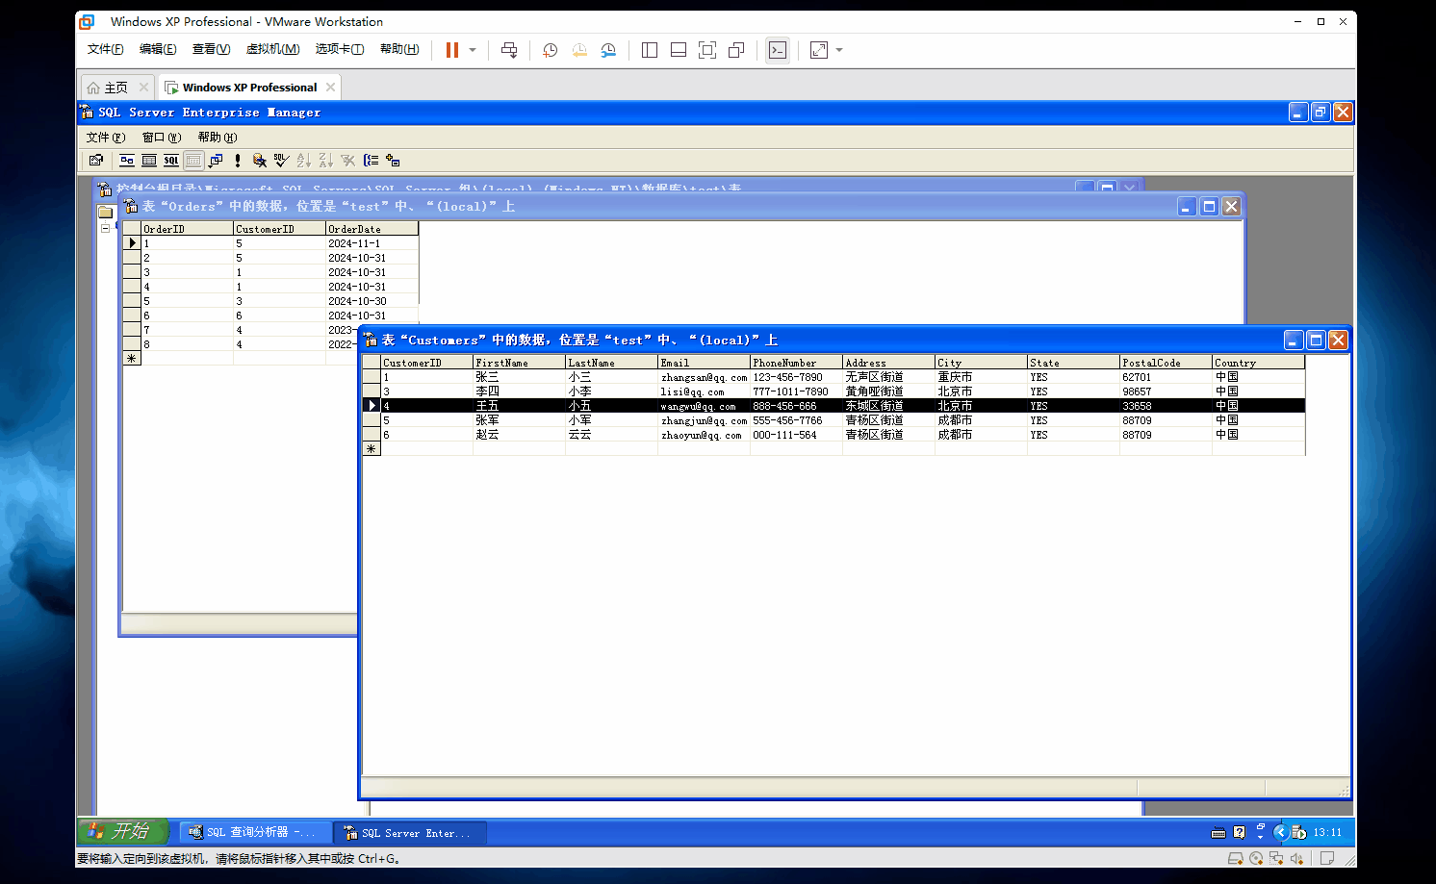Select the Orders cell 2024-11-1
The height and width of the screenshot is (884, 1436).
(x=372, y=243)
